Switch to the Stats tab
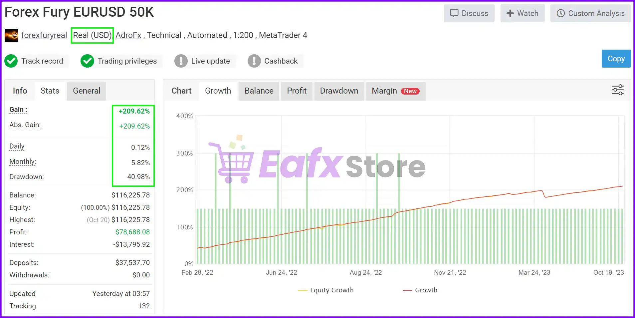Image resolution: width=635 pixels, height=318 pixels. click(x=50, y=91)
